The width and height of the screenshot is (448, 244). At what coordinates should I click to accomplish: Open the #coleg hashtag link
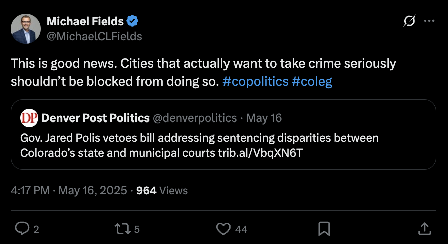[312, 81]
